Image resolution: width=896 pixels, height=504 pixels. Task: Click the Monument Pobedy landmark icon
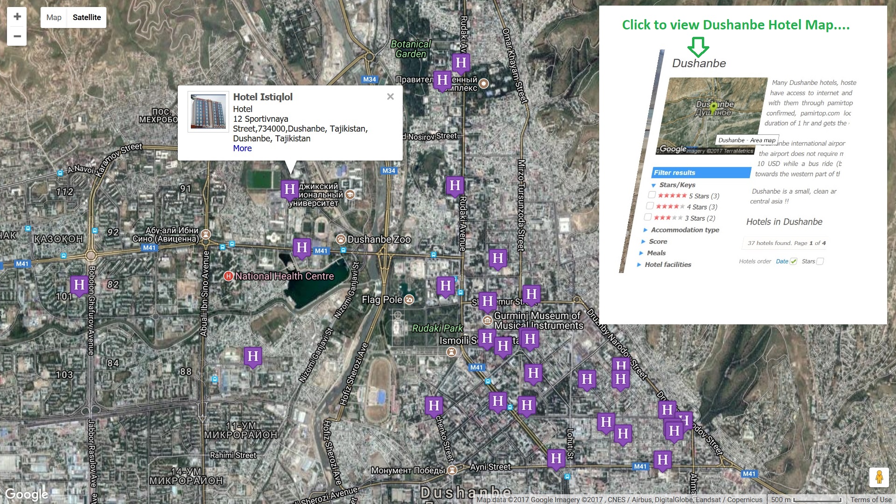pos(452,470)
